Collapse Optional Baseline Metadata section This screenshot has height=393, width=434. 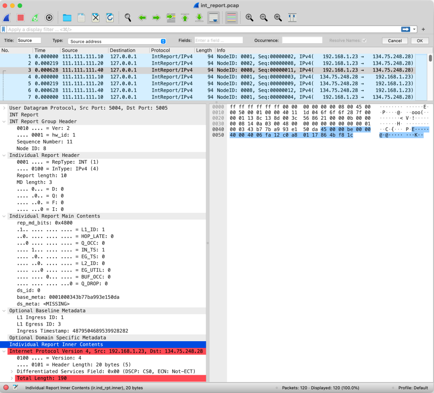(x=4, y=311)
